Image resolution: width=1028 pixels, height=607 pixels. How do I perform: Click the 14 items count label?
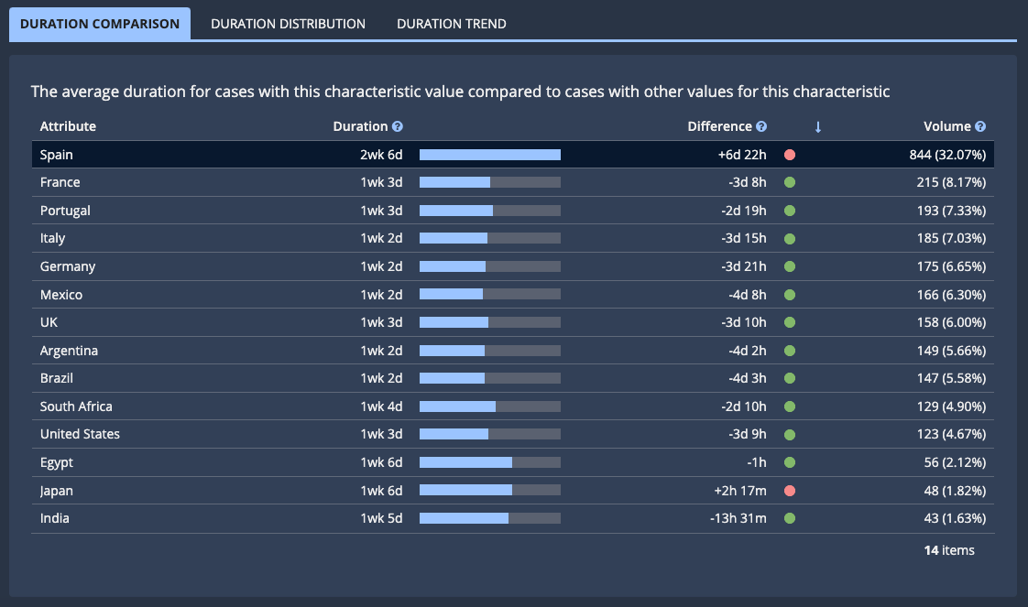coord(948,550)
